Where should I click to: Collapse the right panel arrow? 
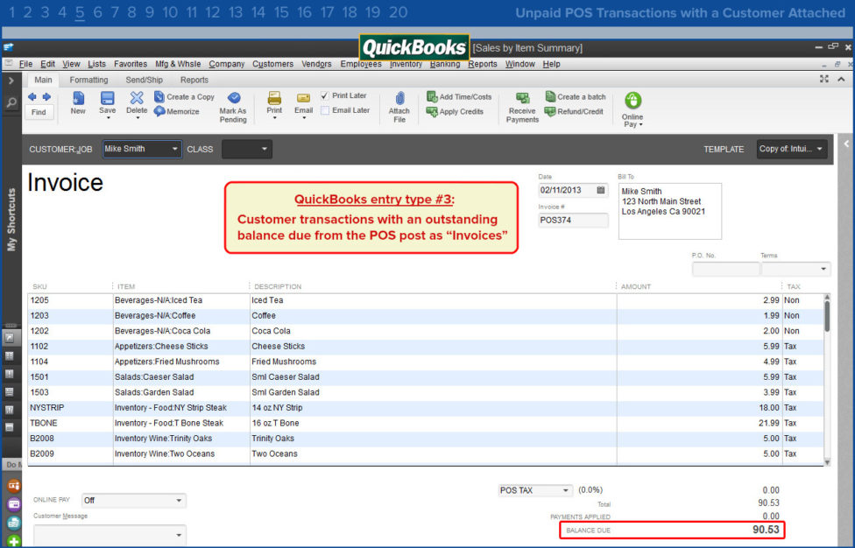point(846,144)
